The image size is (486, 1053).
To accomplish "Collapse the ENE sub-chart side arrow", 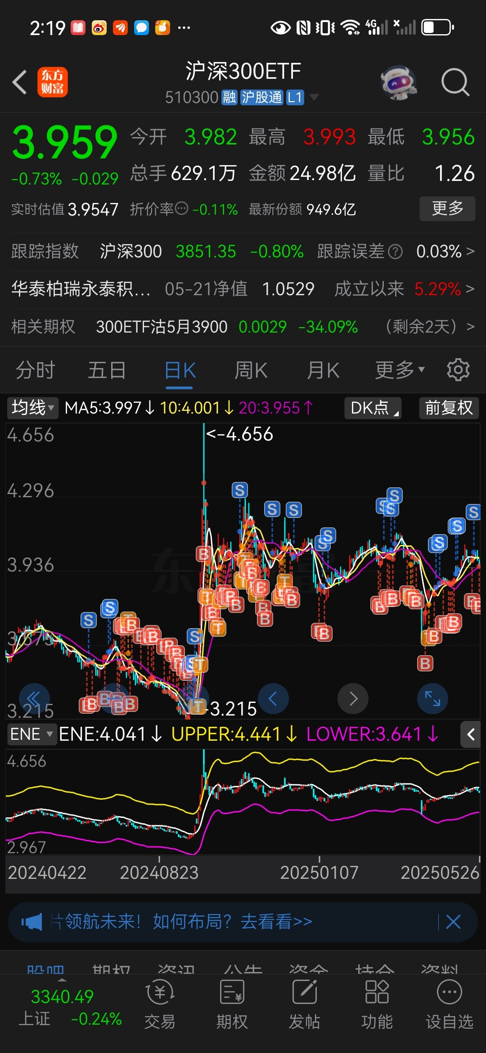I will pyautogui.click(x=471, y=735).
